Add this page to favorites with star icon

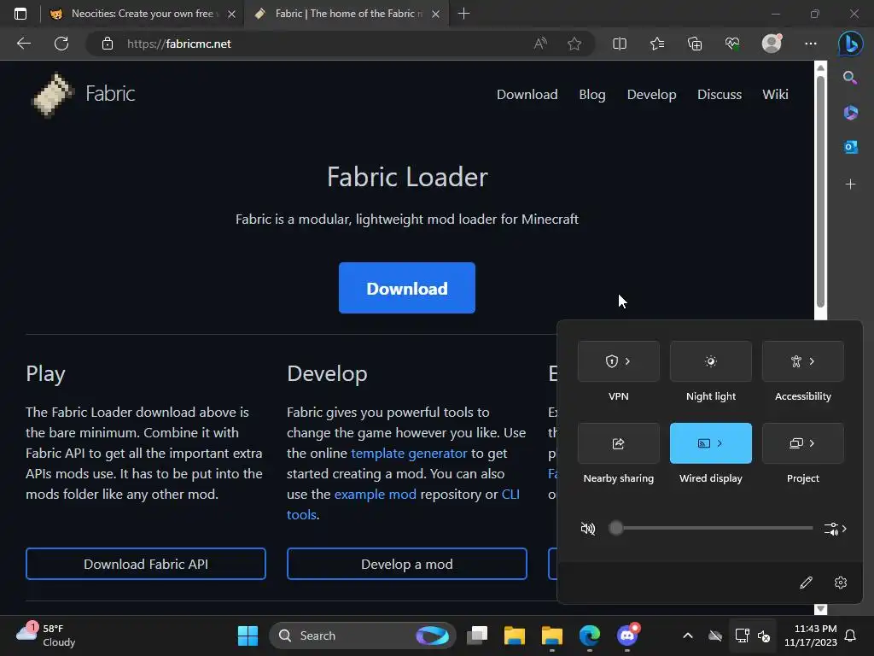(574, 44)
